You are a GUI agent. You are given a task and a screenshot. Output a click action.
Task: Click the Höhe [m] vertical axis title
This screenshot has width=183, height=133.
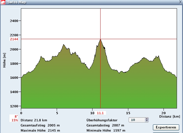pos(4,60)
